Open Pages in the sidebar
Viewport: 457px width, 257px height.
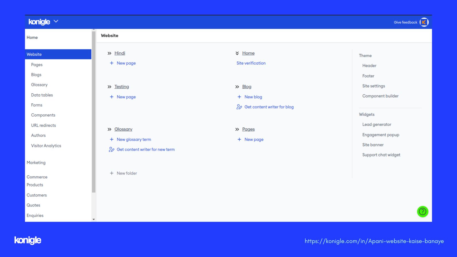coord(37,65)
